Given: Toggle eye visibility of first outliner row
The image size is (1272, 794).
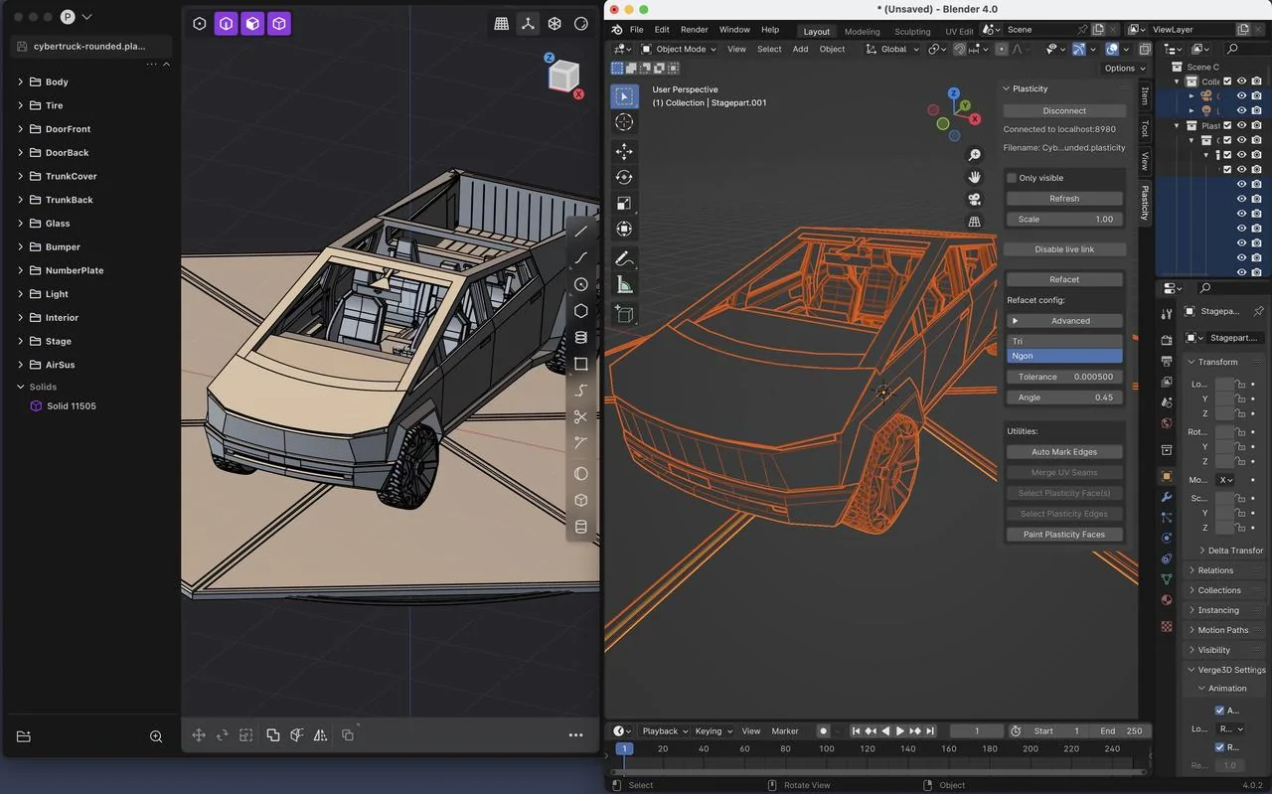Looking at the screenshot, I should (x=1241, y=81).
